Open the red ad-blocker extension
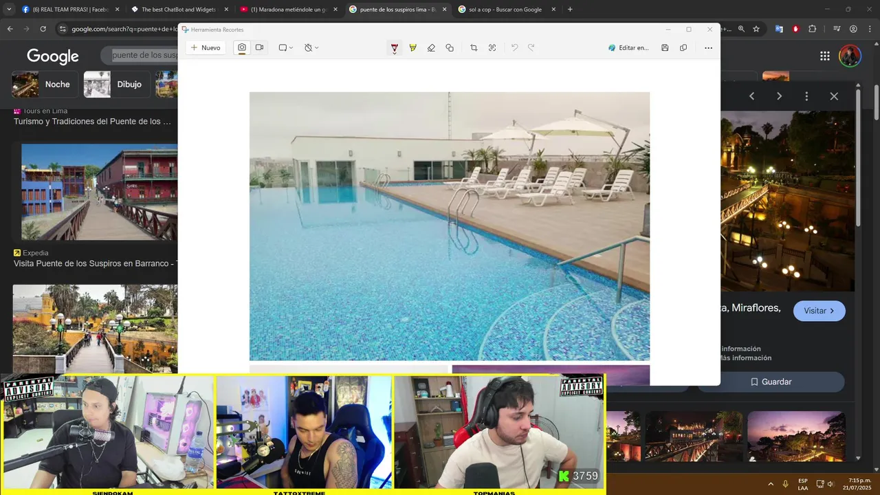Image resolution: width=880 pixels, height=495 pixels. (x=795, y=29)
